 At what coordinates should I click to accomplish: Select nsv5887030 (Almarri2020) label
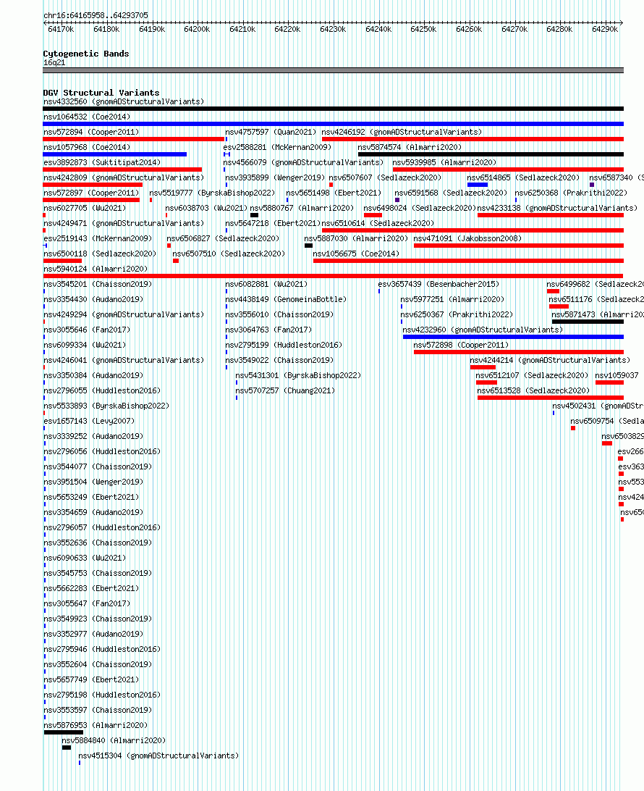point(356,238)
